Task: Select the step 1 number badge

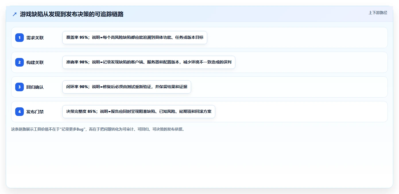Action: [20, 38]
